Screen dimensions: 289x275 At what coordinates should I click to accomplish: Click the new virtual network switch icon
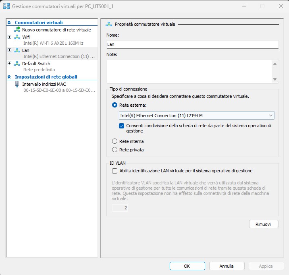coord(17,30)
